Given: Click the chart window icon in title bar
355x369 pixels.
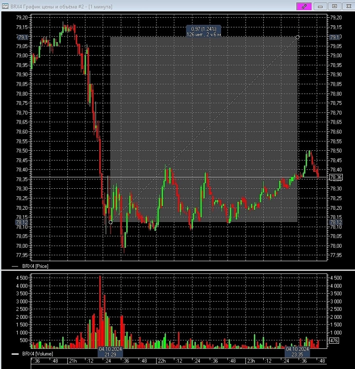Looking at the screenshot, I should [x=5, y=7].
